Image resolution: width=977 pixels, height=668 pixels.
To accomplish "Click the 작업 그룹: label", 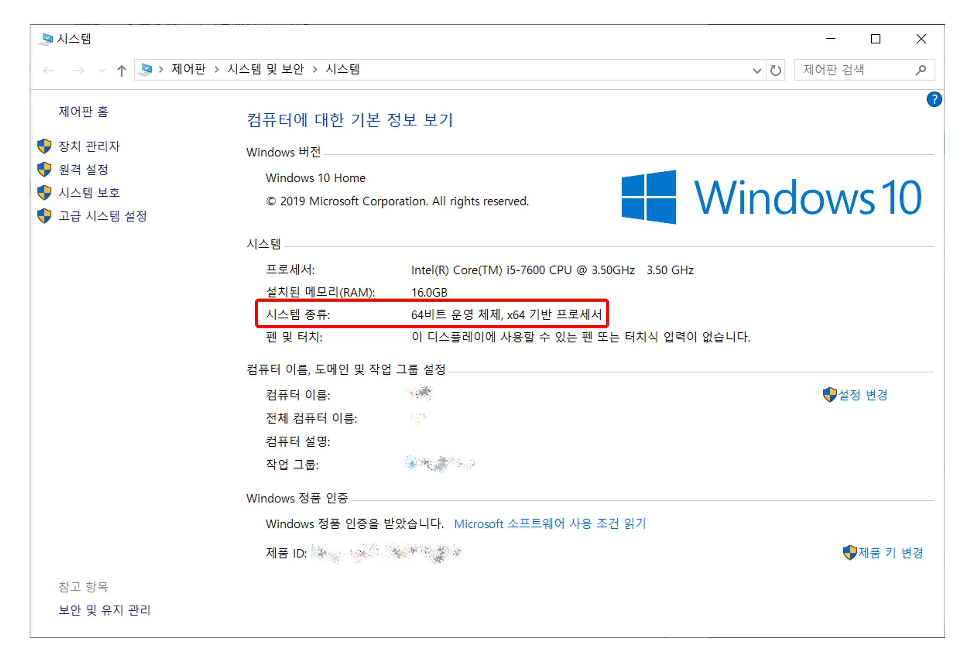I will (292, 465).
